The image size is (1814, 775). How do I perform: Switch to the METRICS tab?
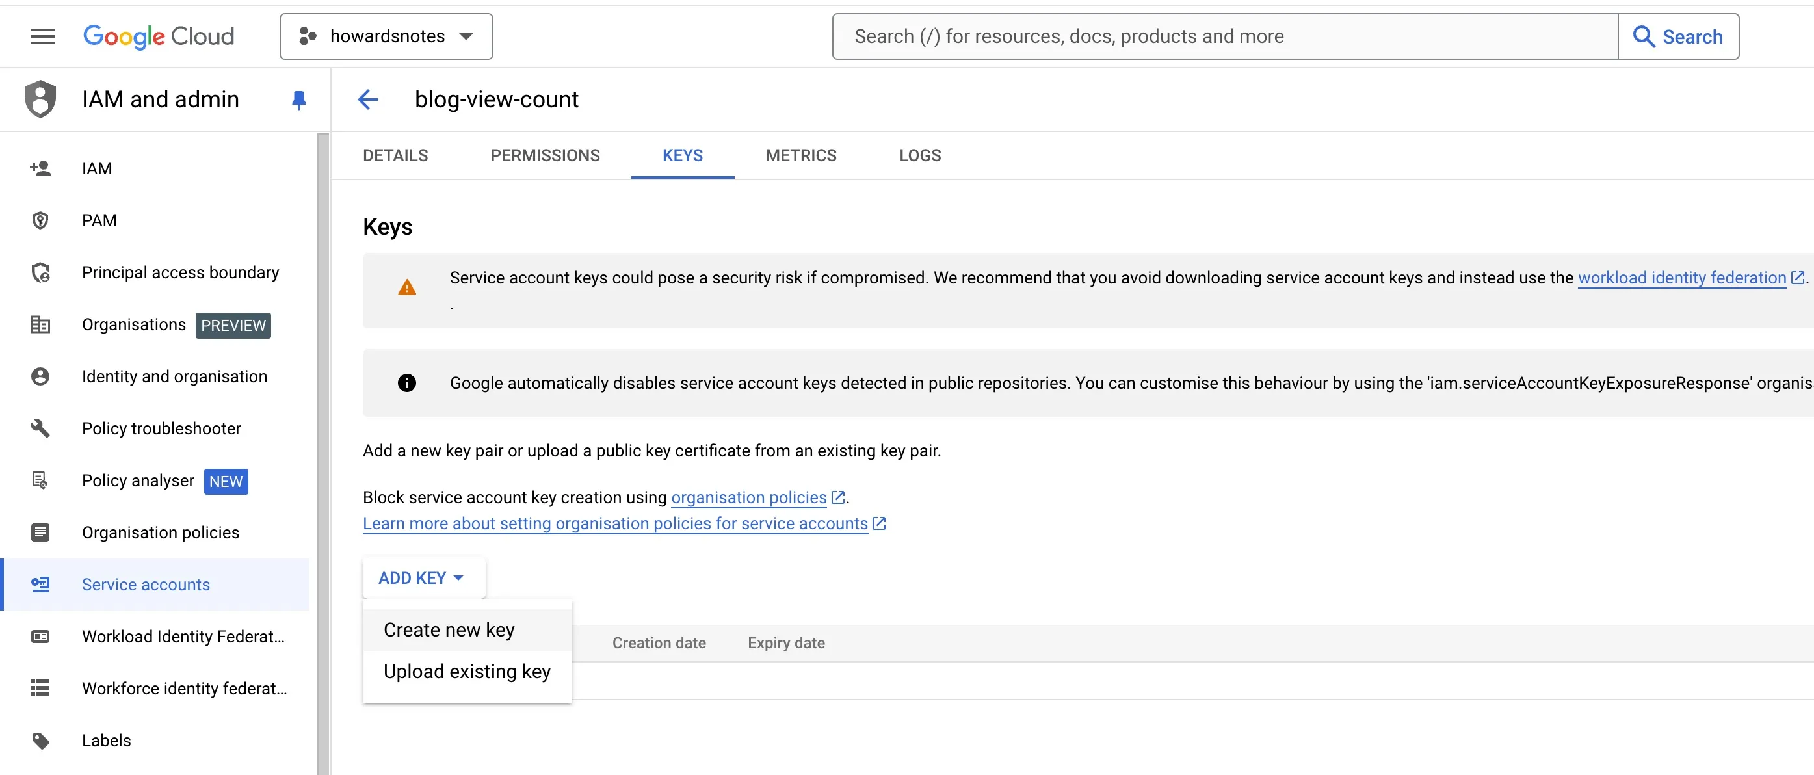click(800, 155)
